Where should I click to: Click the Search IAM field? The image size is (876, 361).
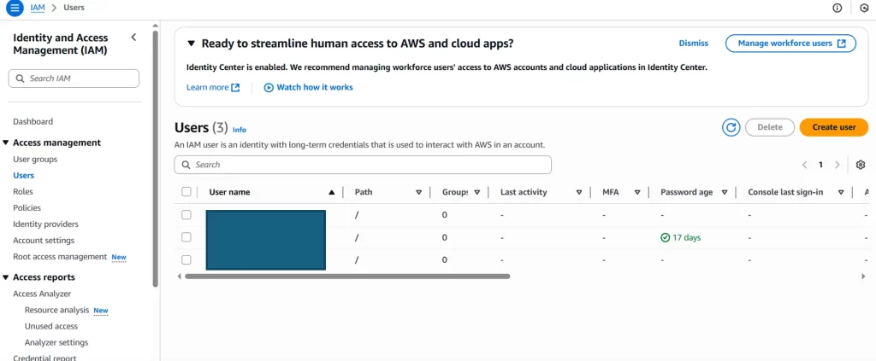pyautogui.click(x=74, y=79)
